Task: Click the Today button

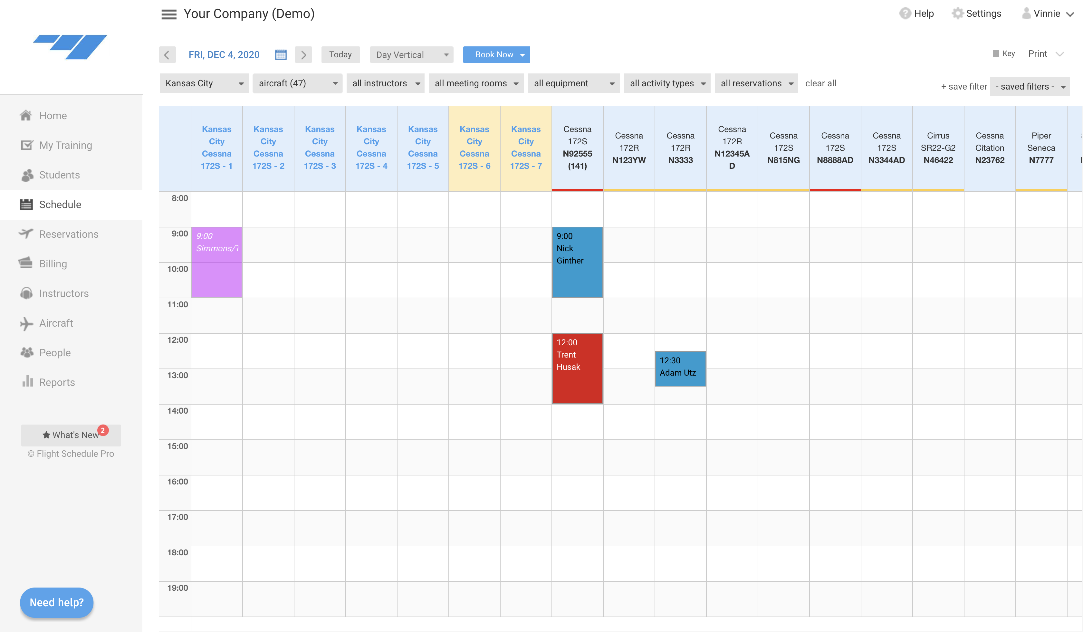Action: pyautogui.click(x=340, y=54)
